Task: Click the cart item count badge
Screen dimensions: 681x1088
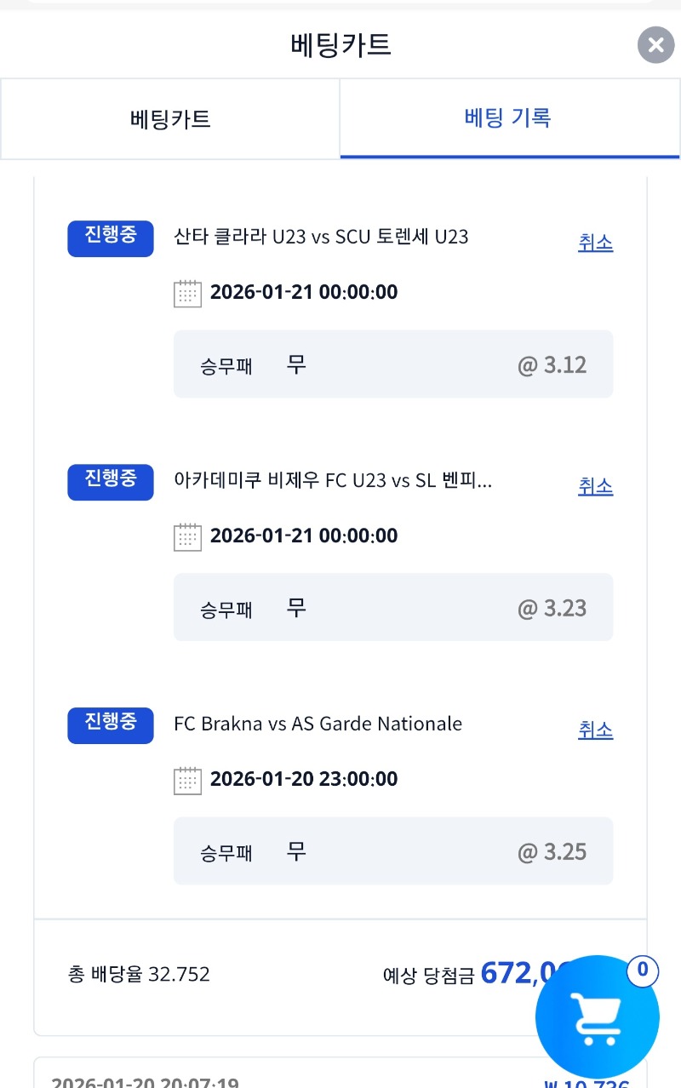Action: [643, 970]
